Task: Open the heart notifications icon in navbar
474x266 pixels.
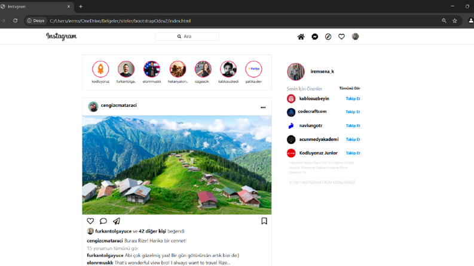Action: click(x=341, y=37)
